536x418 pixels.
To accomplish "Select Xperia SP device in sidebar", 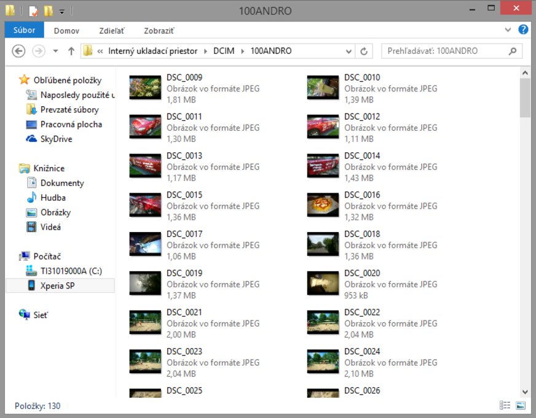I will click(57, 285).
